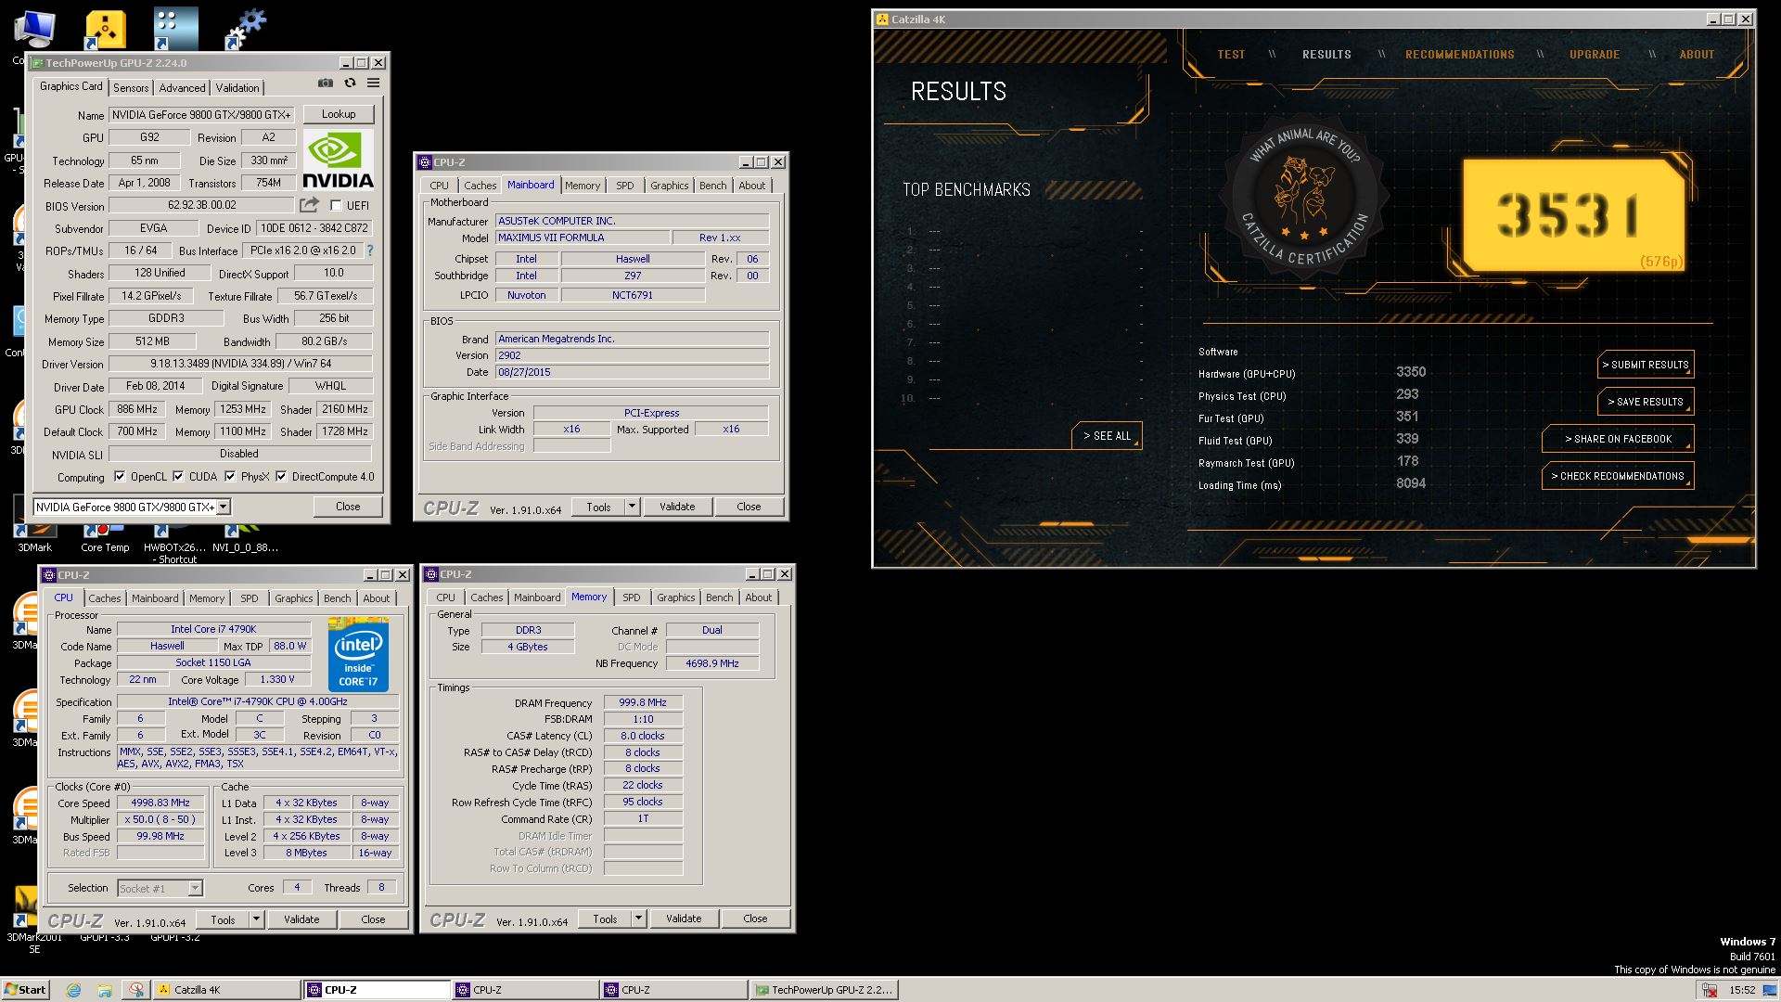Click Validate in the Mainboard CPU-Z window

(677, 507)
